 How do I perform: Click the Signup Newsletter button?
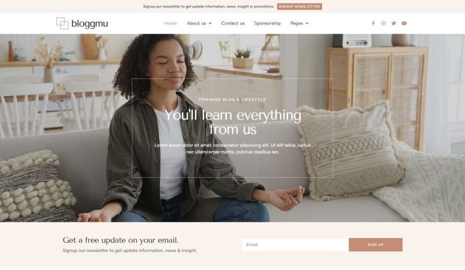[299, 6]
